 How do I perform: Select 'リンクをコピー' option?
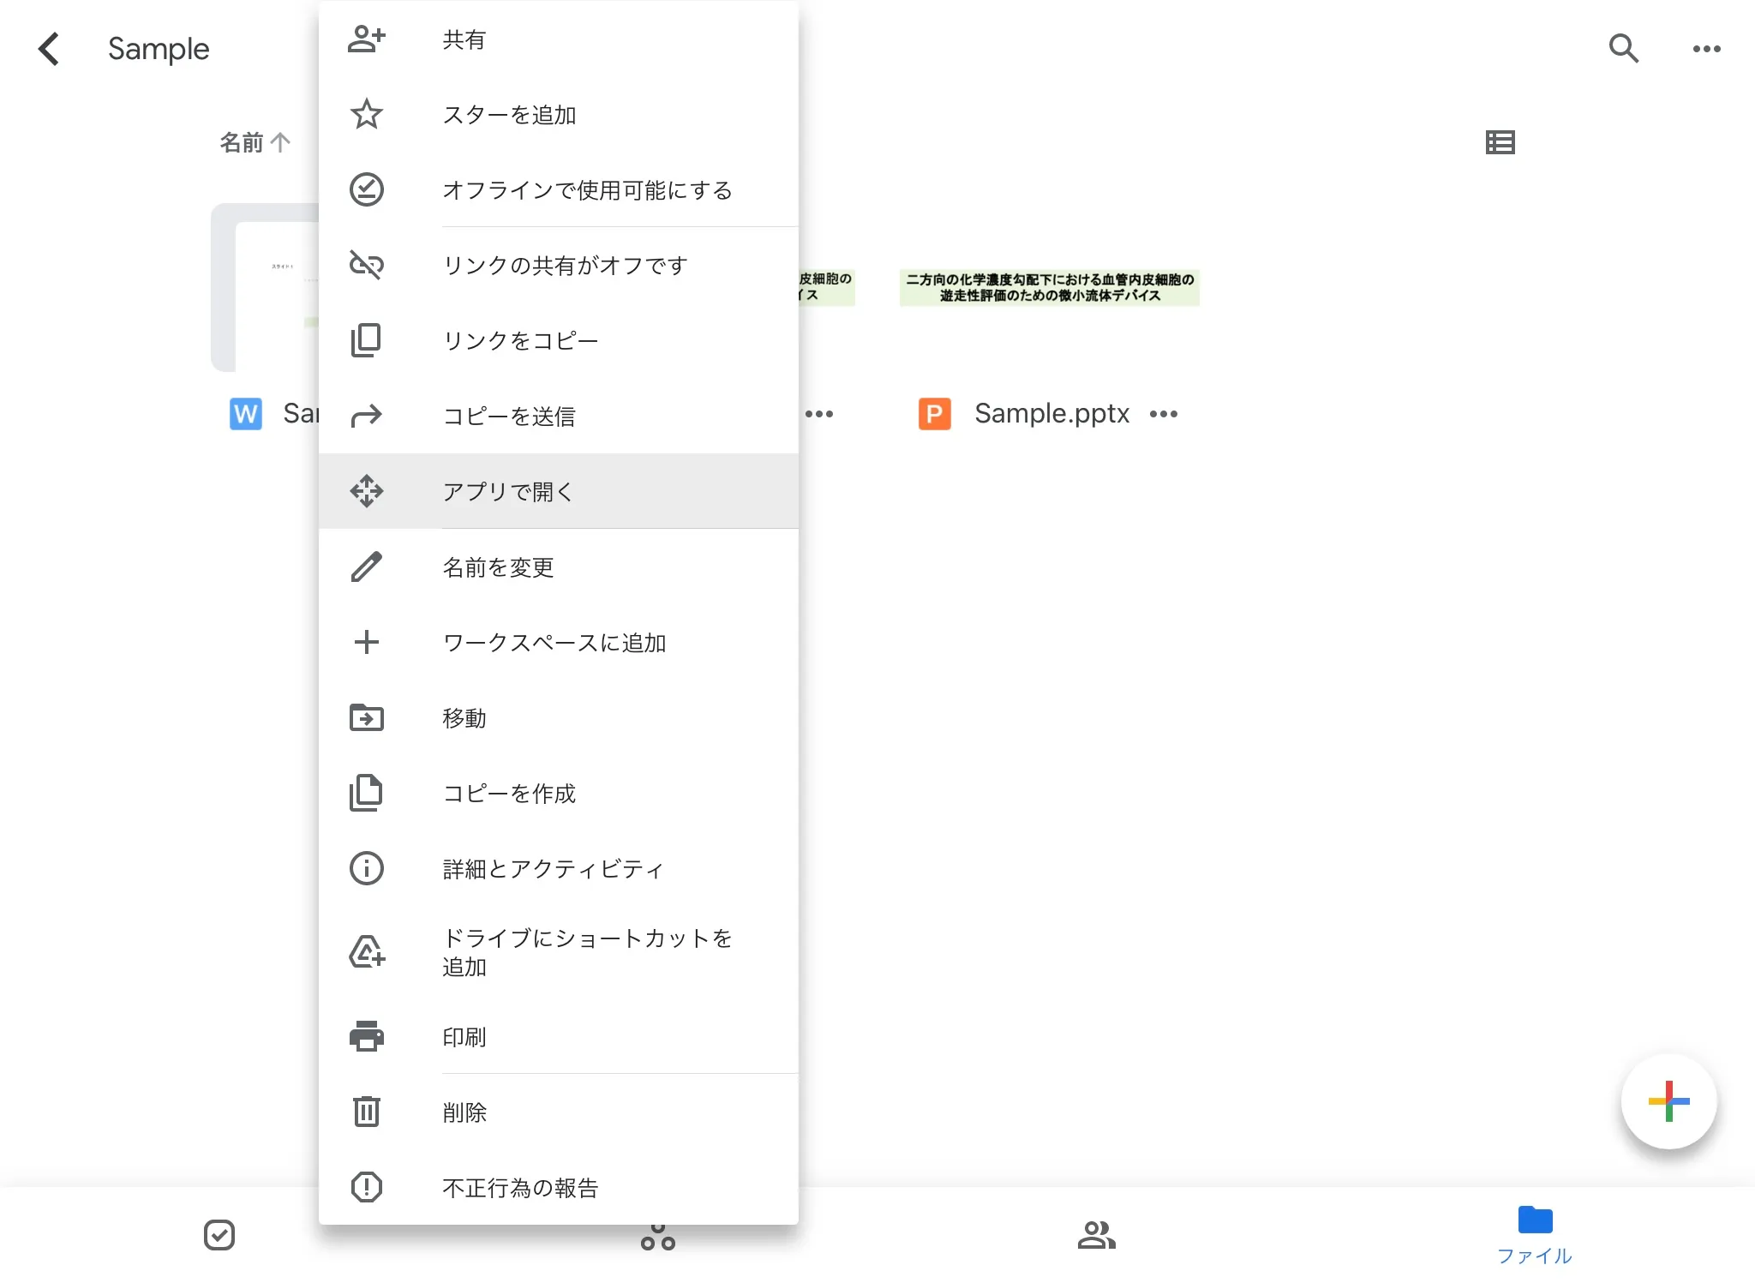click(x=519, y=340)
